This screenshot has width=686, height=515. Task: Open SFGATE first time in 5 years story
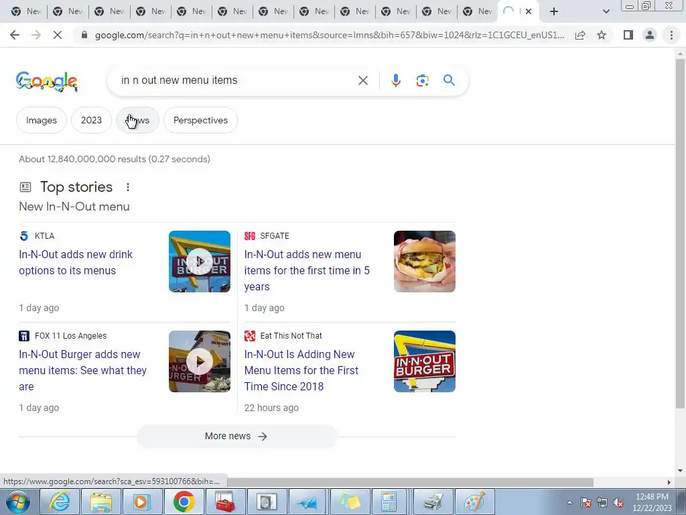pos(307,270)
